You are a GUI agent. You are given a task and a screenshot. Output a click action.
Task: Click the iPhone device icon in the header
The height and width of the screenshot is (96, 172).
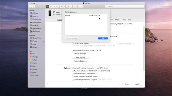50,13
